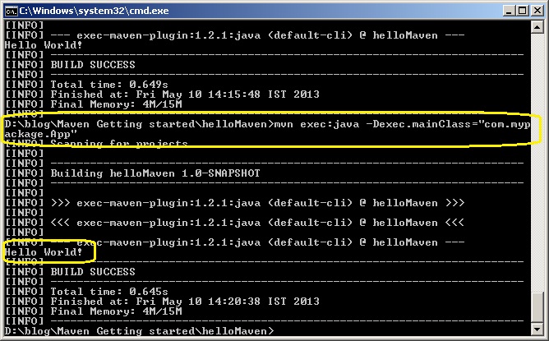Screen dimensions: 549x341
Task: Click the vertical scrollbar thumb
Action: 537,307
